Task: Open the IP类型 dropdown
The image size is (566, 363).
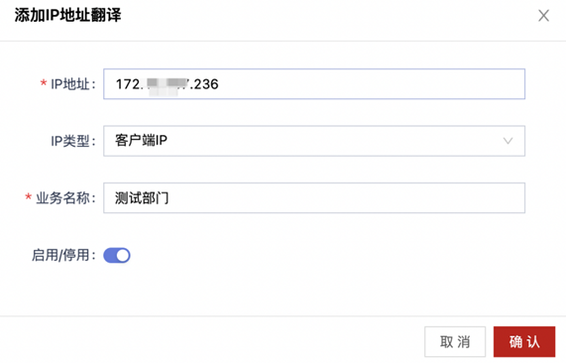Action: [314, 141]
